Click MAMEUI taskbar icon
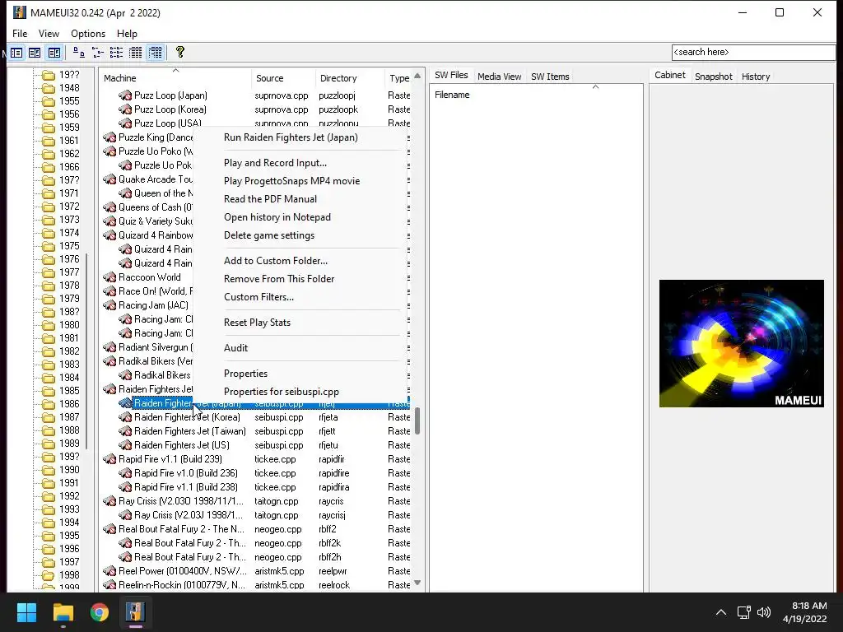Screen dimensions: 843x632 [136, 612]
